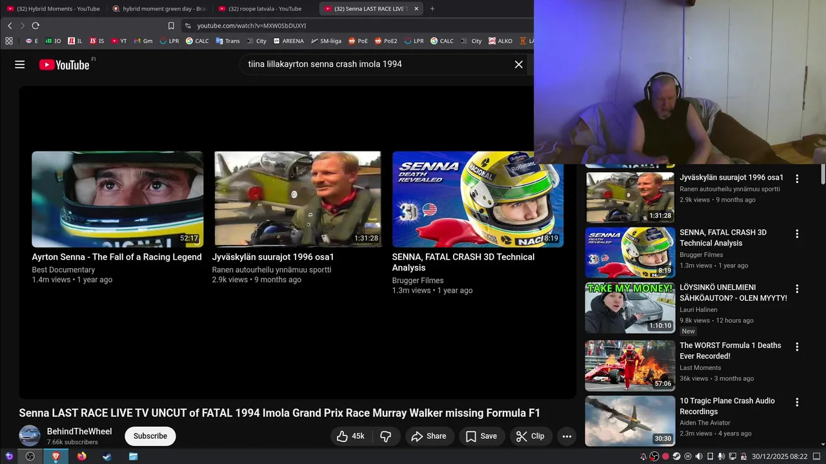Switch to hybrid moment green day tab
826x464 pixels.
click(x=159, y=8)
